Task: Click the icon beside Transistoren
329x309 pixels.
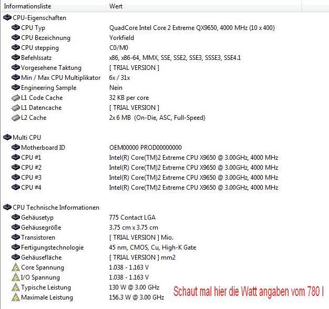Action: coord(16,237)
